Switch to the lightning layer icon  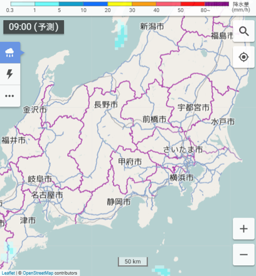click(x=10, y=74)
